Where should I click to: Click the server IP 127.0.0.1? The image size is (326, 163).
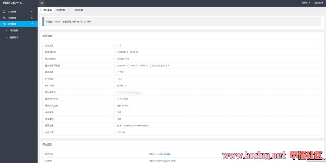[121, 72]
